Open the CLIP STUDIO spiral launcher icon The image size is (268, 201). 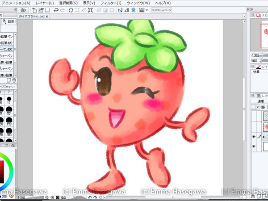(23, 10)
